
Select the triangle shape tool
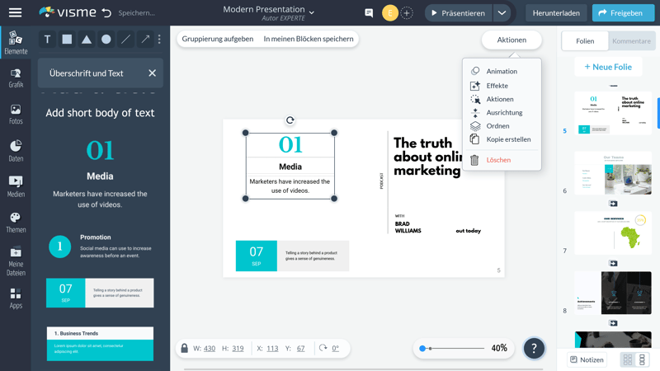point(87,39)
